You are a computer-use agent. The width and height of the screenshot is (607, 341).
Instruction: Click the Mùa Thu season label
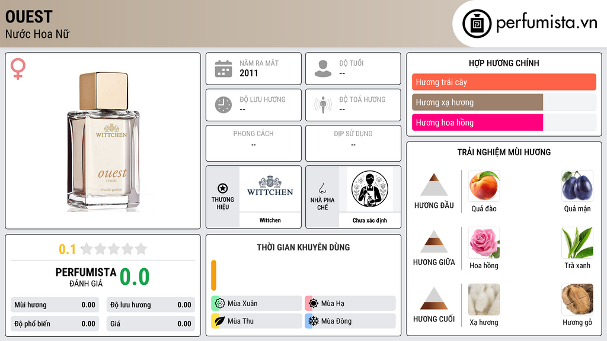[241, 321]
